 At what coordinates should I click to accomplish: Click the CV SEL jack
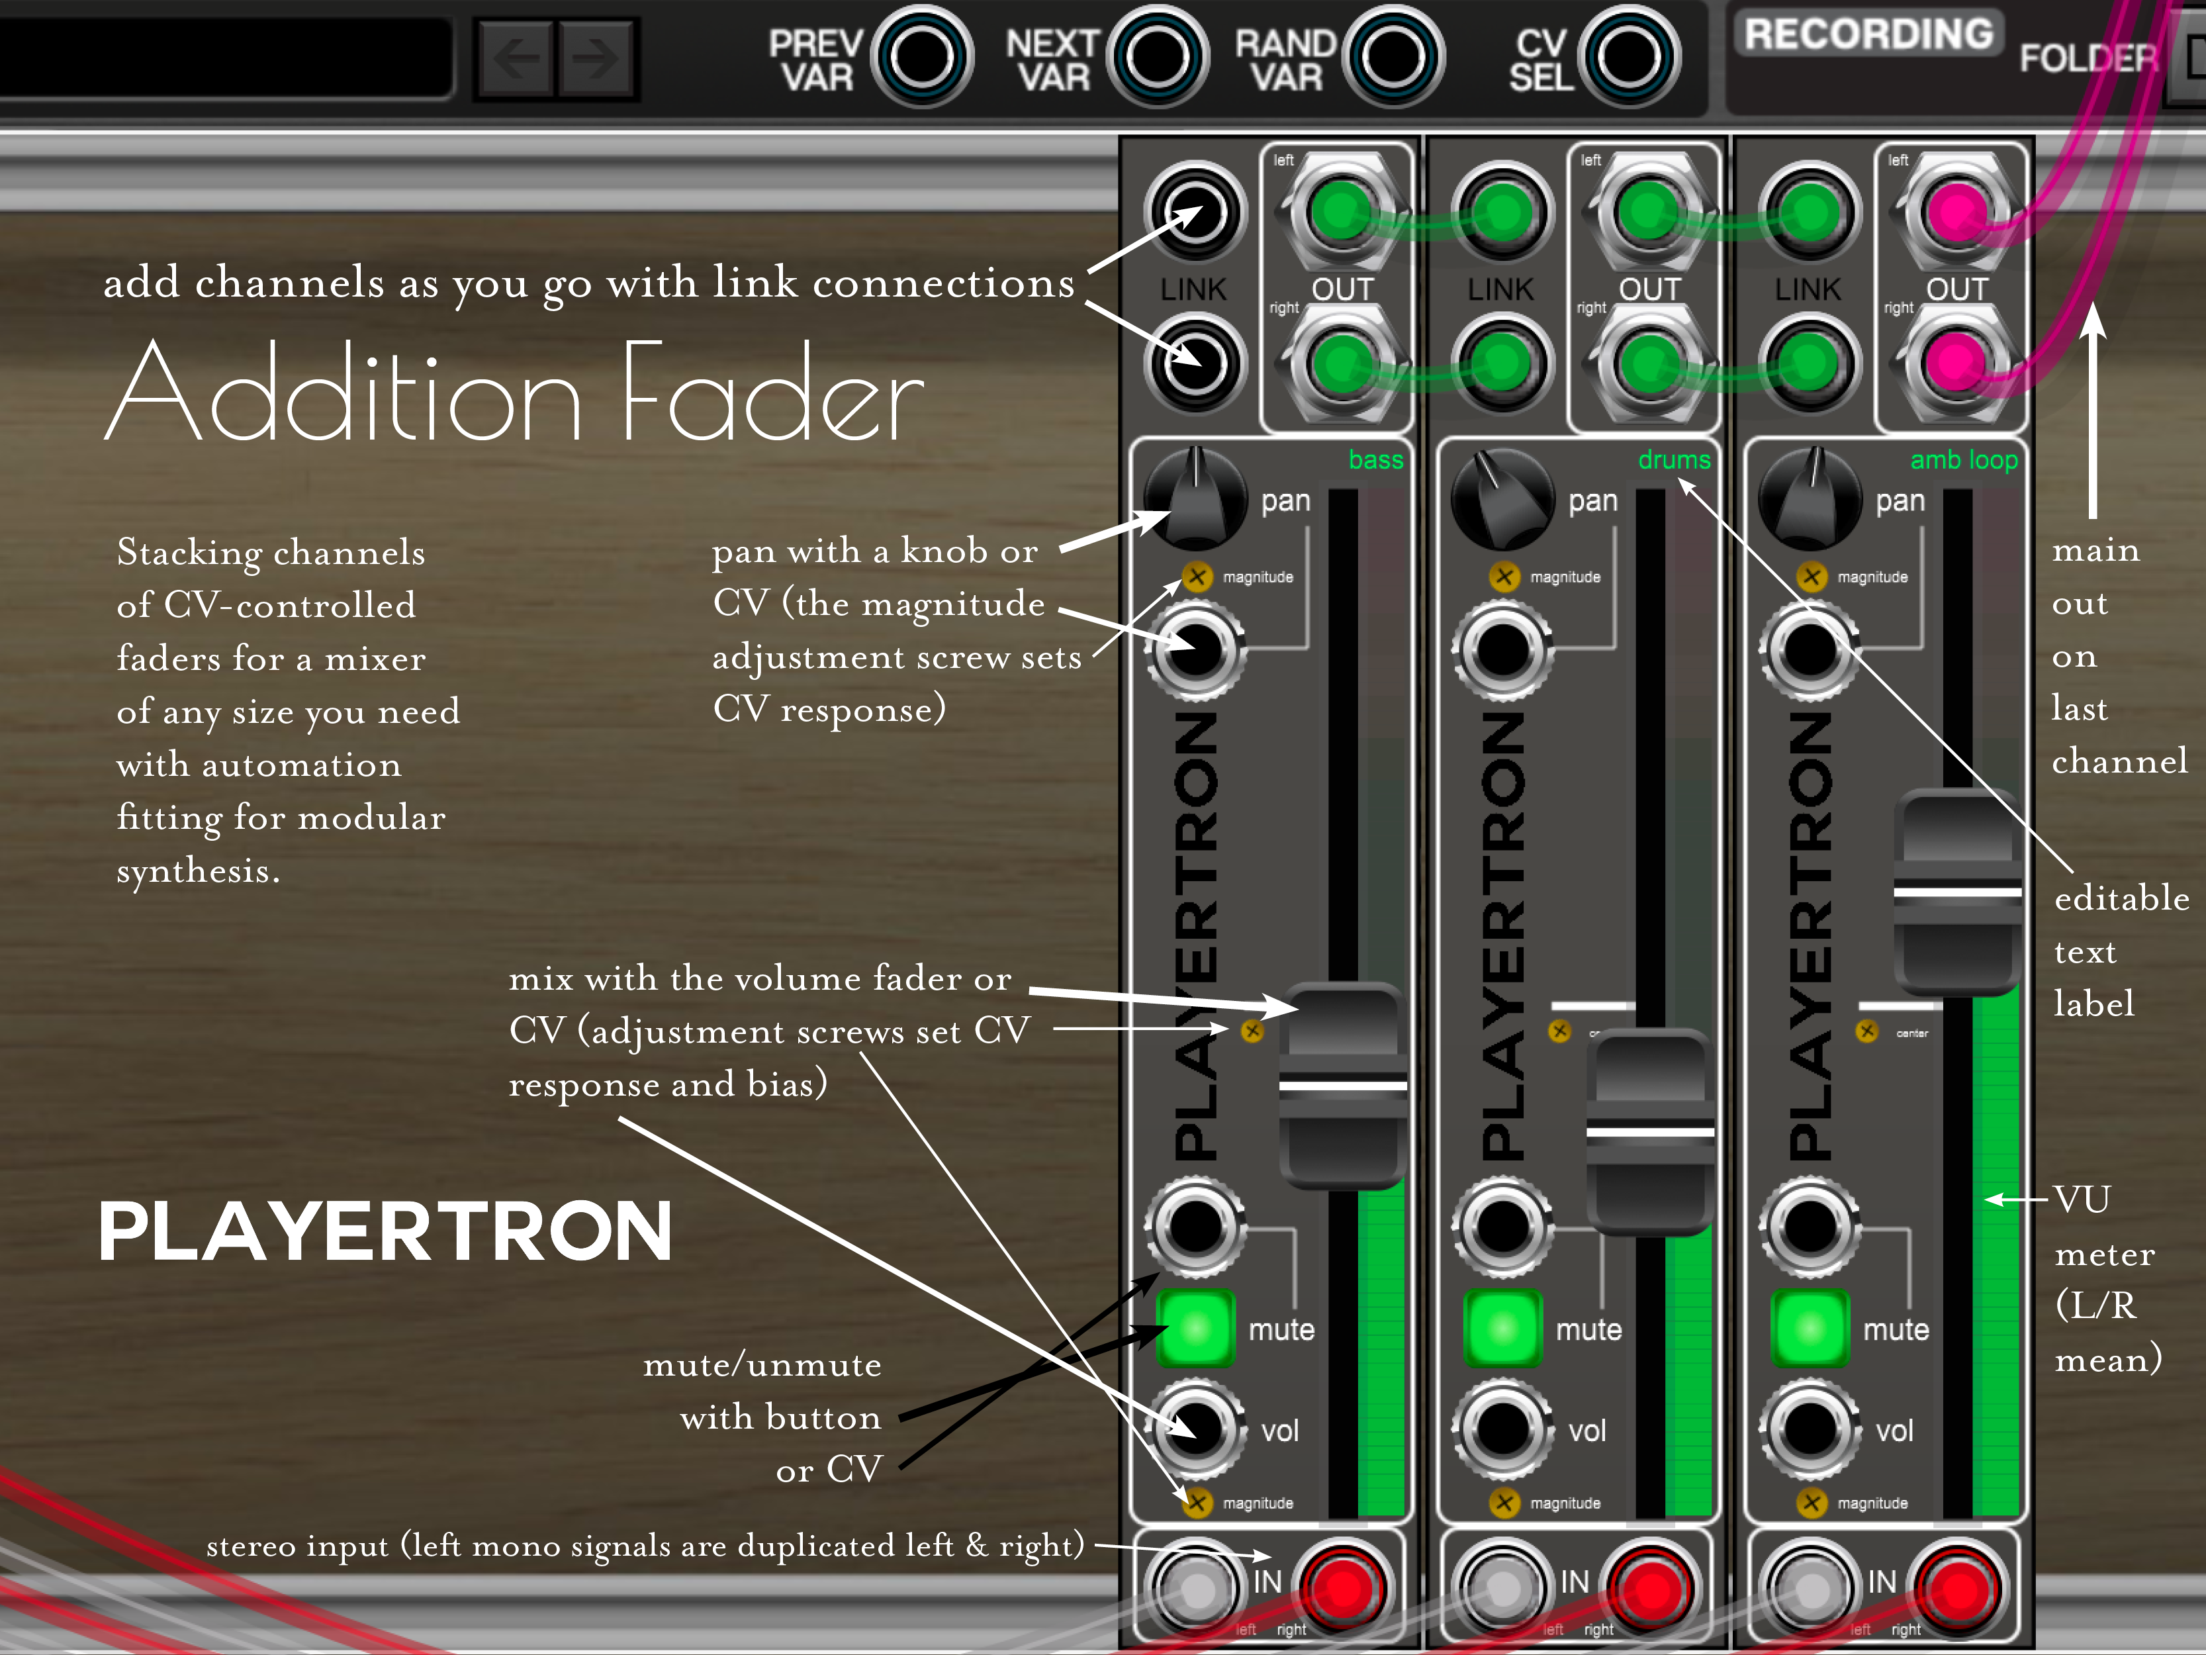(x=1629, y=56)
